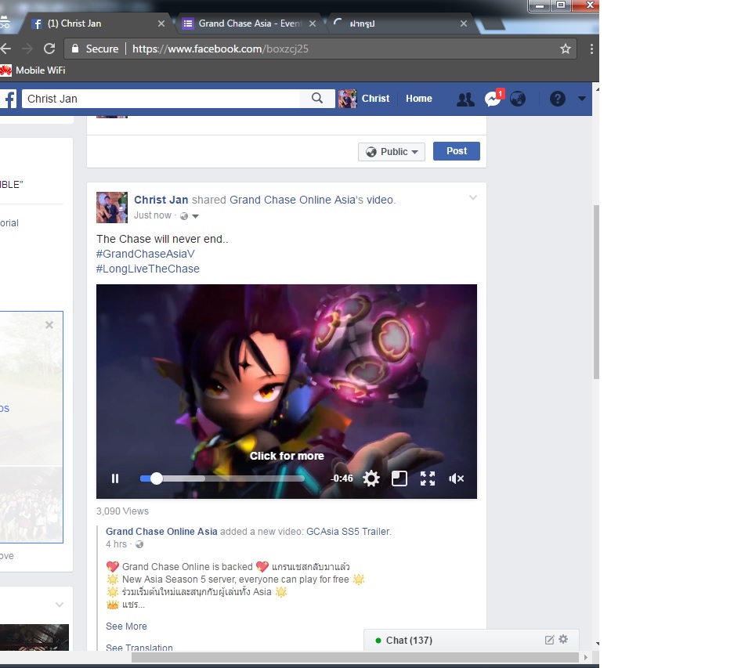The image size is (752, 668).
Task: Click the browser forward arrow
Action: coord(27,49)
